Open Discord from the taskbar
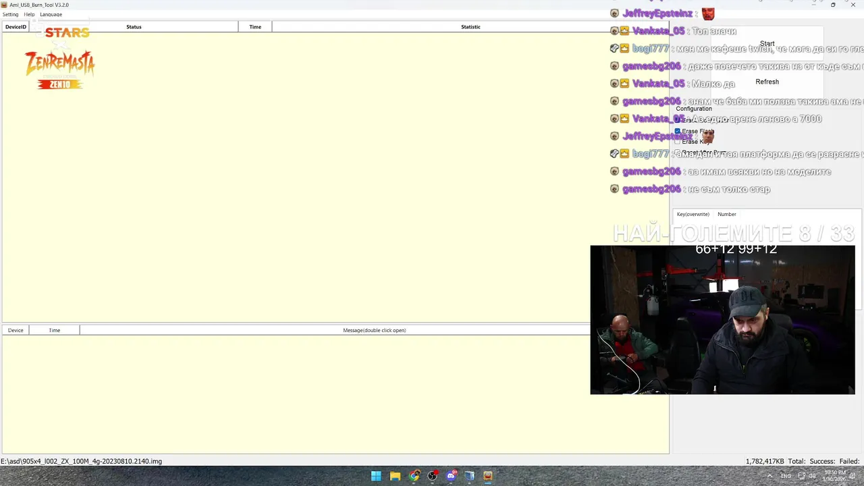The height and width of the screenshot is (486, 864). pos(451,476)
